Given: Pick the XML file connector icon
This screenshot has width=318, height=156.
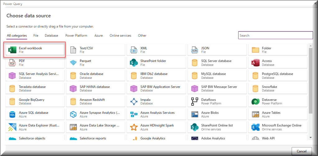Looking at the screenshot, I should click(x=134, y=50).
